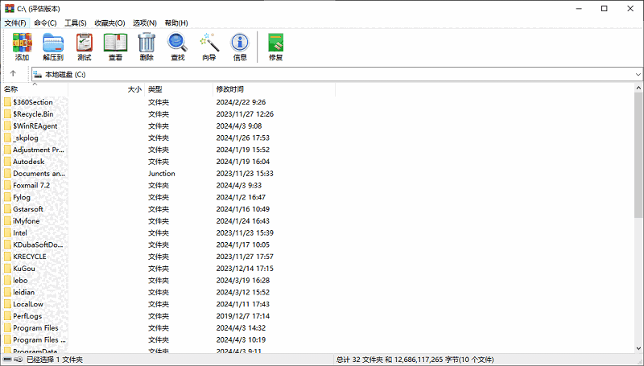Show archive 信息 (Info)

[x=240, y=47]
